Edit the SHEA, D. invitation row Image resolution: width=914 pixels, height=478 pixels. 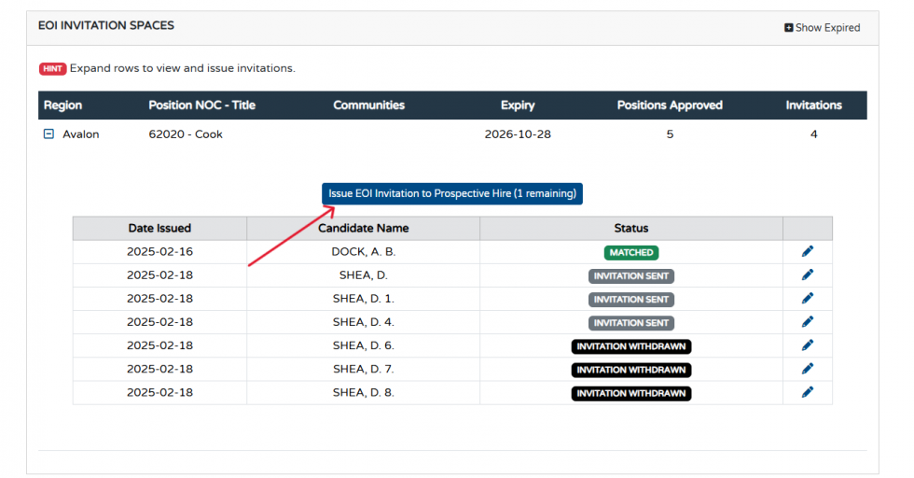pyautogui.click(x=807, y=274)
